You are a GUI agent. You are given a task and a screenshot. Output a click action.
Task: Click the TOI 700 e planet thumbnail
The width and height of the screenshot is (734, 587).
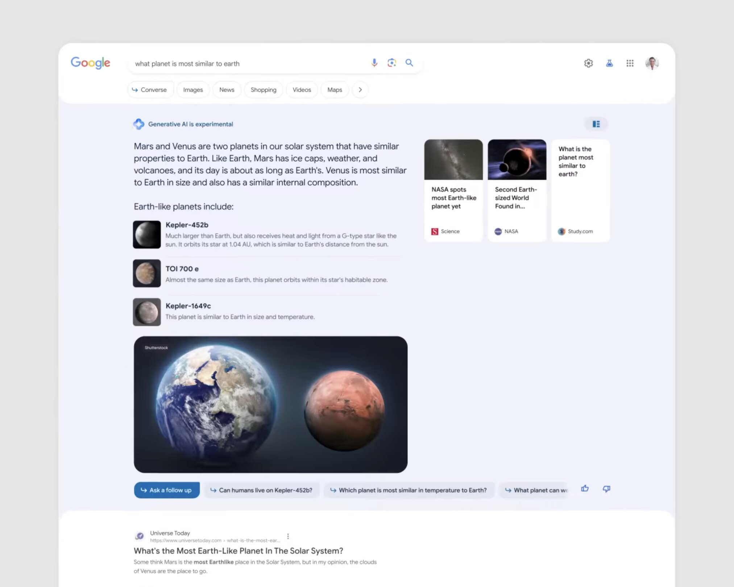[x=147, y=273]
